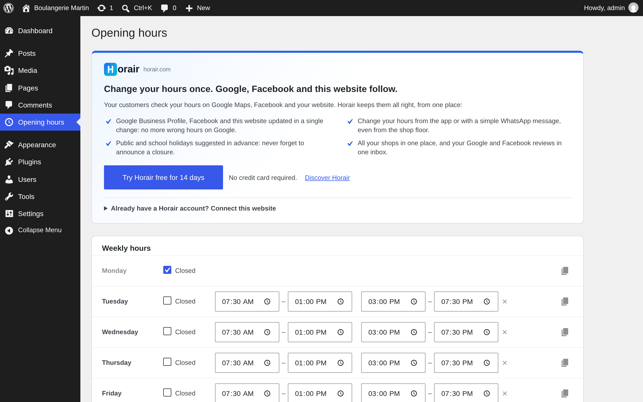Screen dimensions: 643x402
Task: Open Appearance menu item
Action: click(40, 145)
